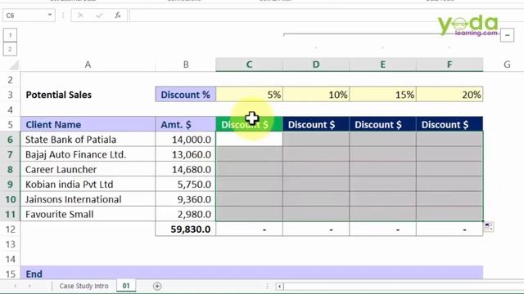
Task: Add a new sheet with plus icon
Action: (157, 286)
